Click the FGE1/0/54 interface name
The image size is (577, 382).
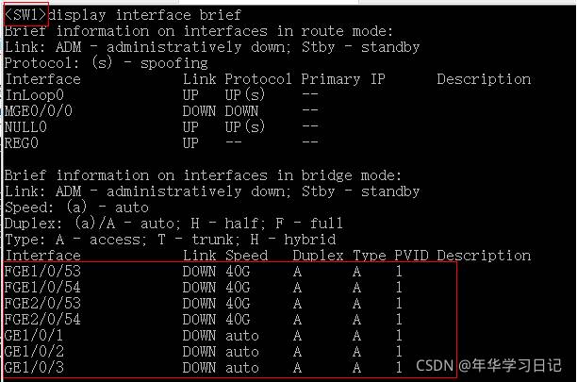pyautogui.click(x=41, y=288)
